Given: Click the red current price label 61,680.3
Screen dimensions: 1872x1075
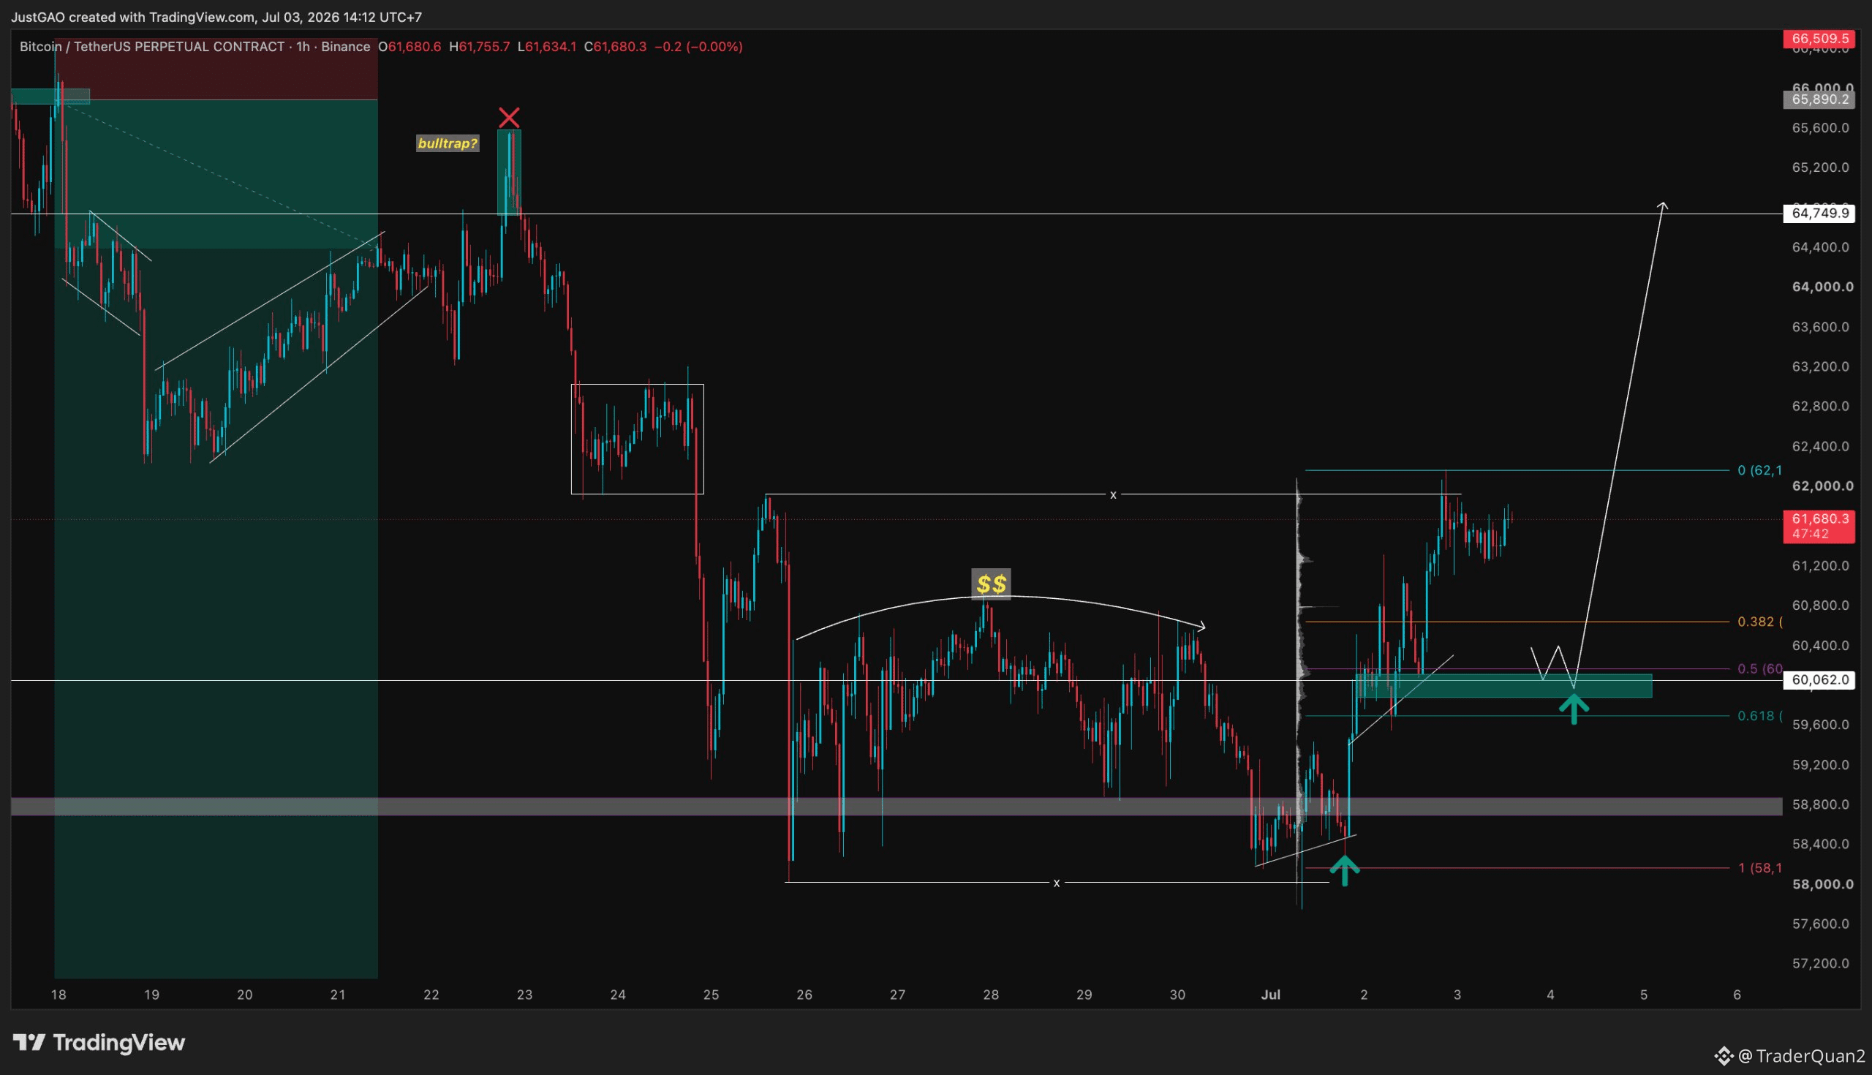Looking at the screenshot, I should pos(1819,519).
